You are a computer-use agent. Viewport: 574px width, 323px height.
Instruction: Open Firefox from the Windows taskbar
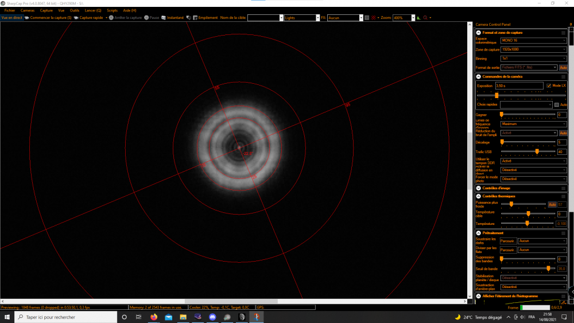click(x=154, y=317)
